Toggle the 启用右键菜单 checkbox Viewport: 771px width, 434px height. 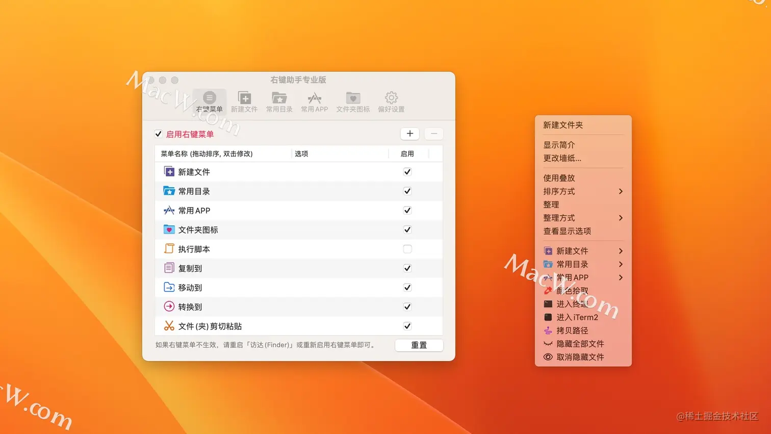click(158, 134)
